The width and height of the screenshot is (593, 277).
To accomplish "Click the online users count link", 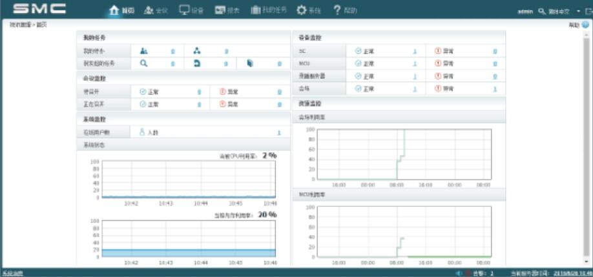I will coord(279,132).
